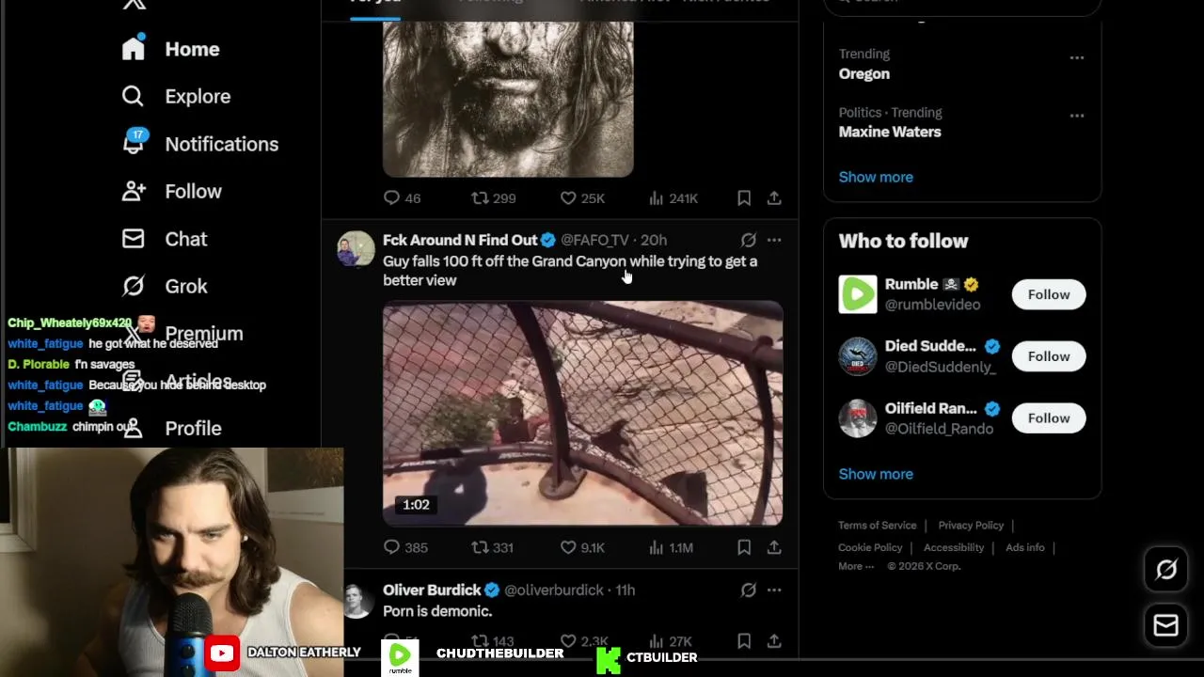Open more options for Oregon trend
Image resolution: width=1204 pixels, height=677 pixels.
tap(1077, 58)
